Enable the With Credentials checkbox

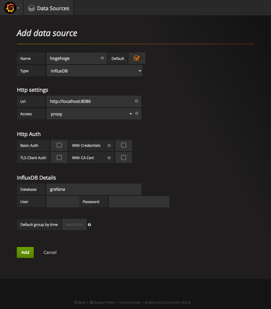(x=123, y=145)
